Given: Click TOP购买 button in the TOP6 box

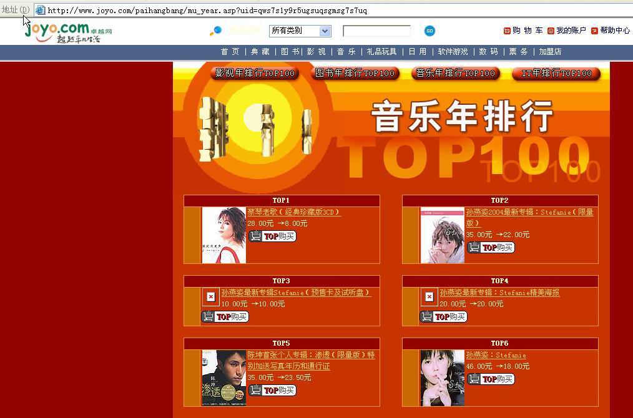Looking at the screenshot, I should (491, 379).
